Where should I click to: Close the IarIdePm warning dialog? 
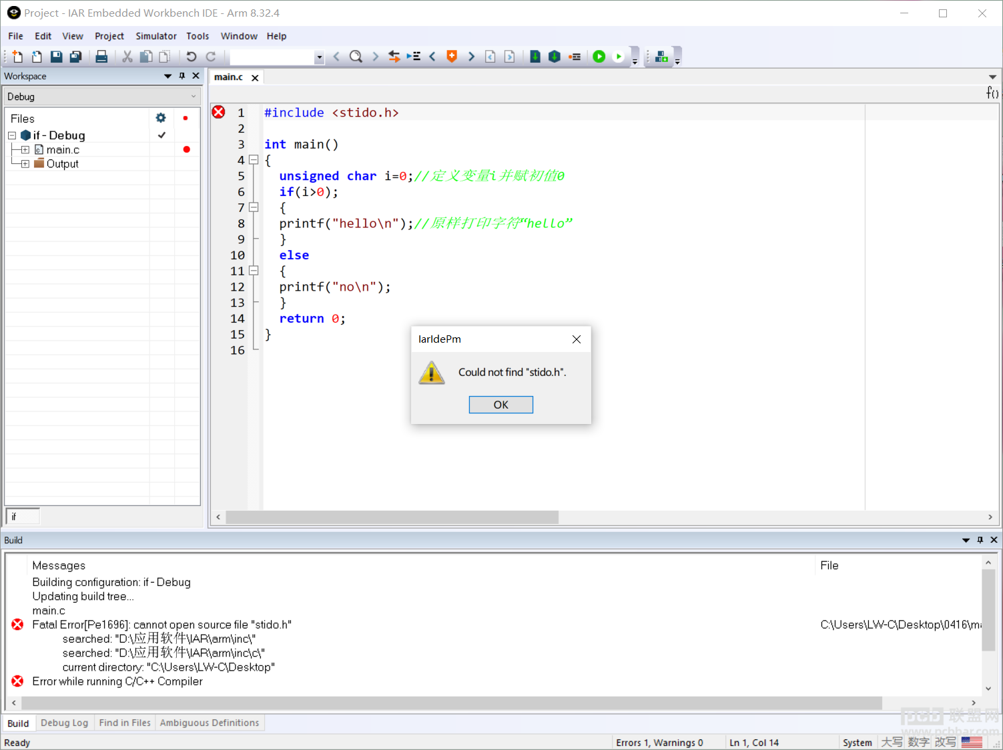coord(577,339)
